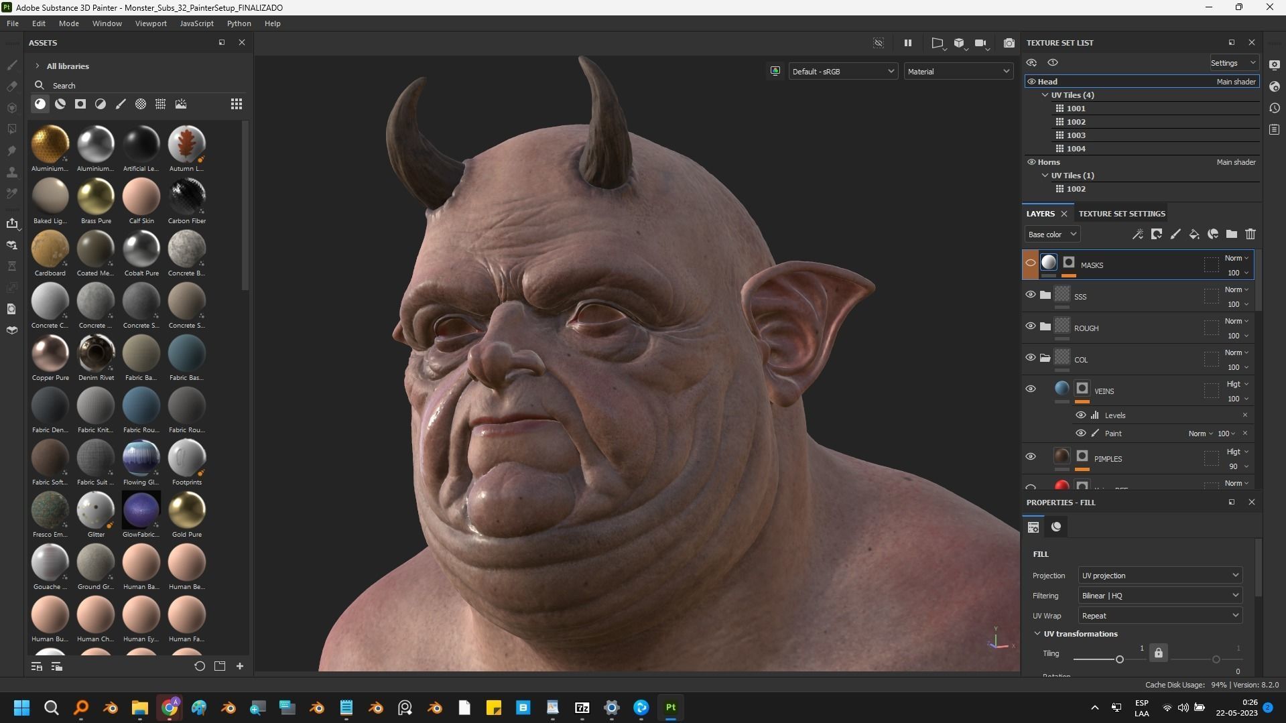Open the Default - sRGB color profile dropdown
Screen dimensions: 1286x723
843,72
